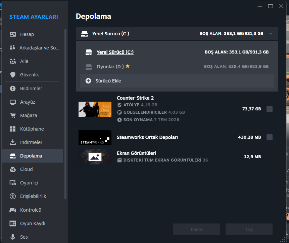Click the Hesap account card icon
Image resolution: width=289 pixels, height=243 pixels.
coord(13,34)
